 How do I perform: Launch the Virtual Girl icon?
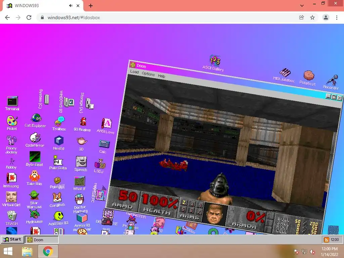click(x=11, y=199)
